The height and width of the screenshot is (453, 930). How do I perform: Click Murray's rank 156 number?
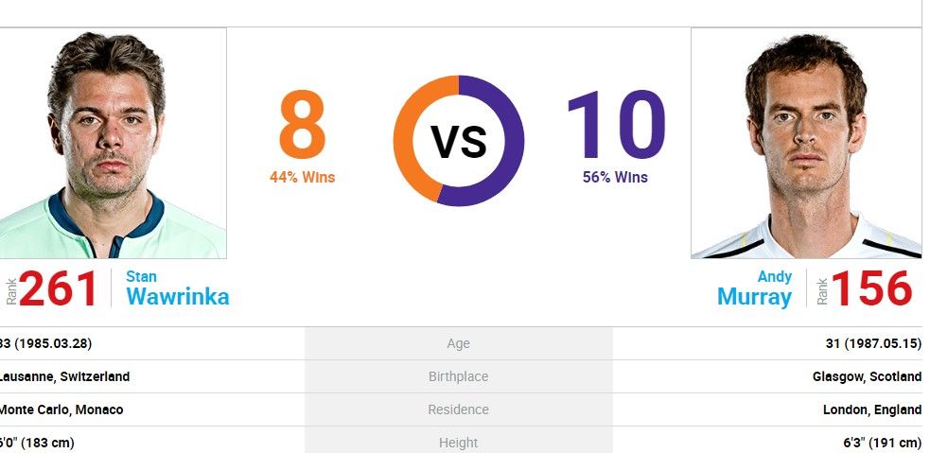click(872, 288)
